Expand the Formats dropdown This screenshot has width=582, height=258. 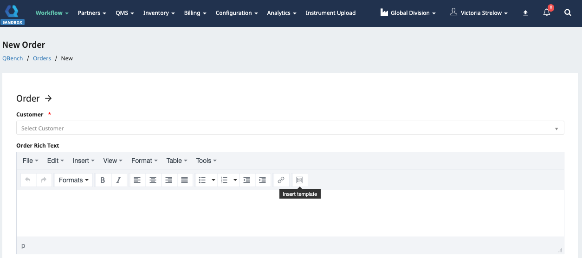tap(73, 180)
